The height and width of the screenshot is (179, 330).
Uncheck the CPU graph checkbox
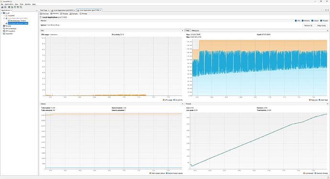coord(296,21)
